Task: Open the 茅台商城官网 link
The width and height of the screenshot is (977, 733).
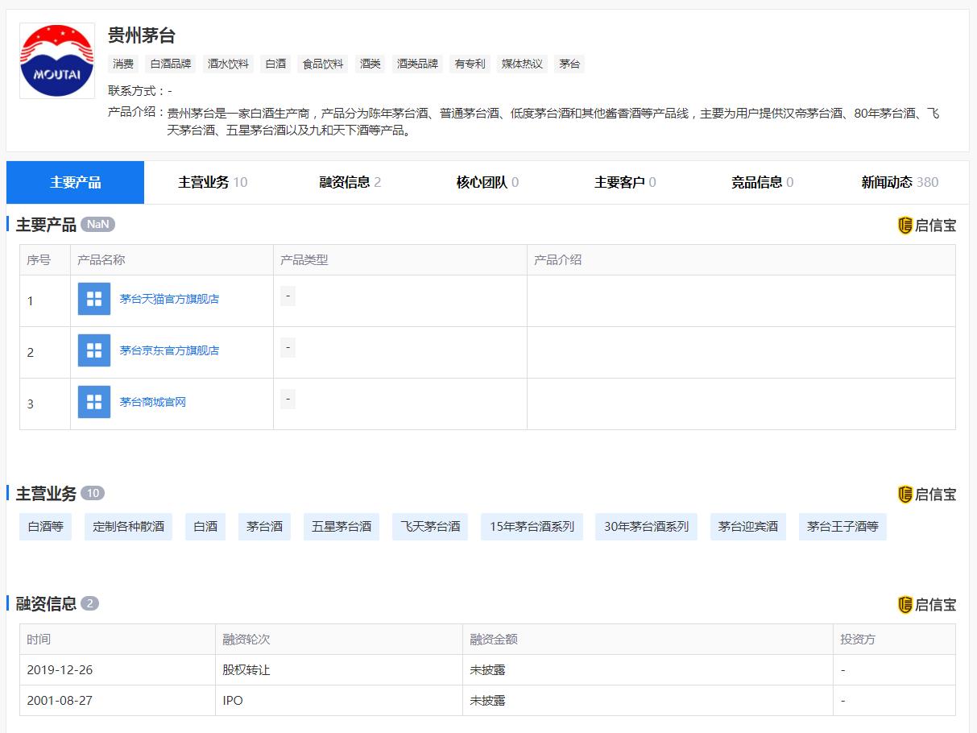Action: pyautogui.click(x=153, y=402)
